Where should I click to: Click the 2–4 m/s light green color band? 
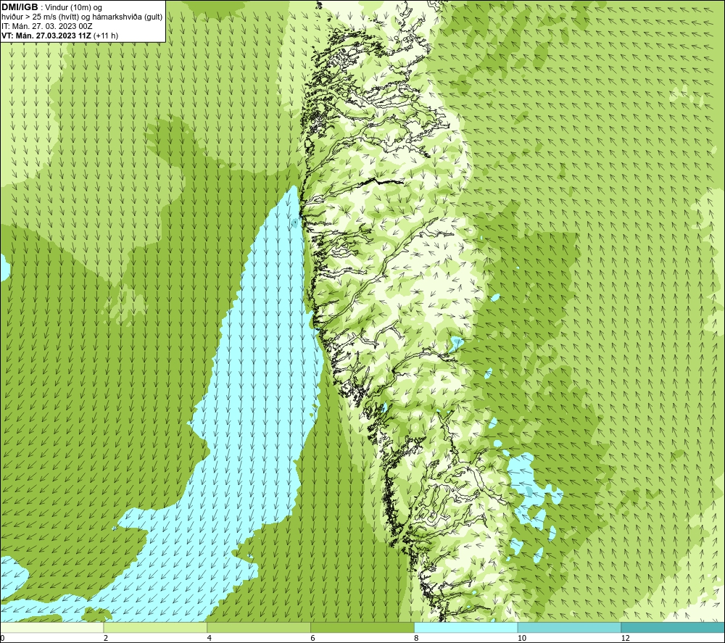(155, 627)
